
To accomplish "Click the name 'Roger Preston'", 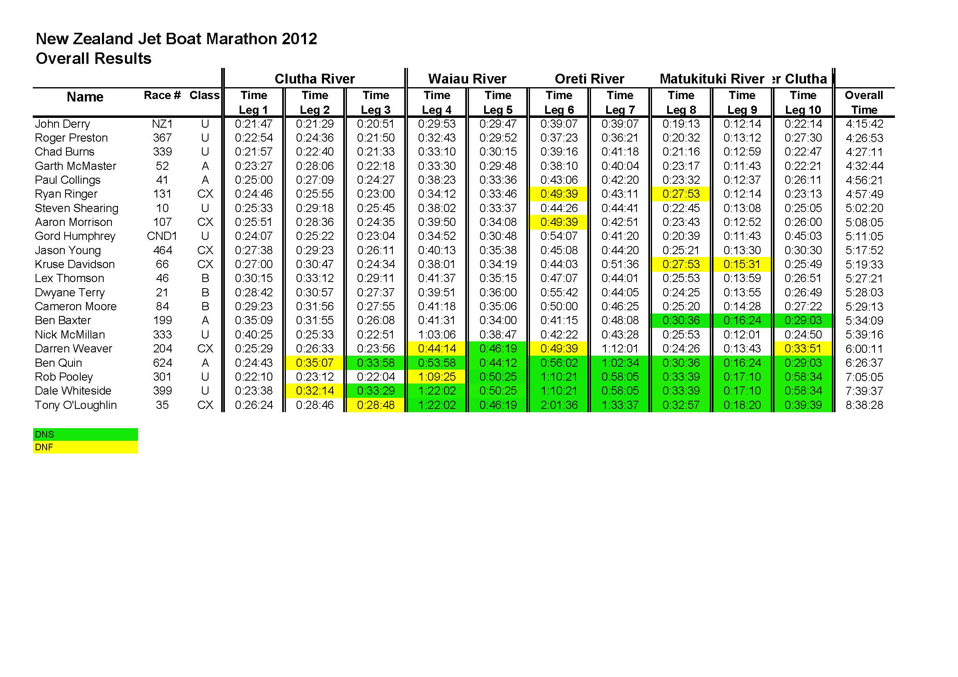I will click(x=71, y=138).
